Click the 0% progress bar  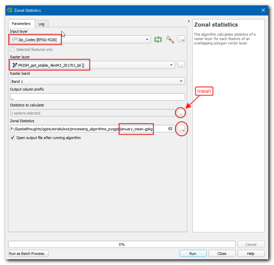click(121, 244)
